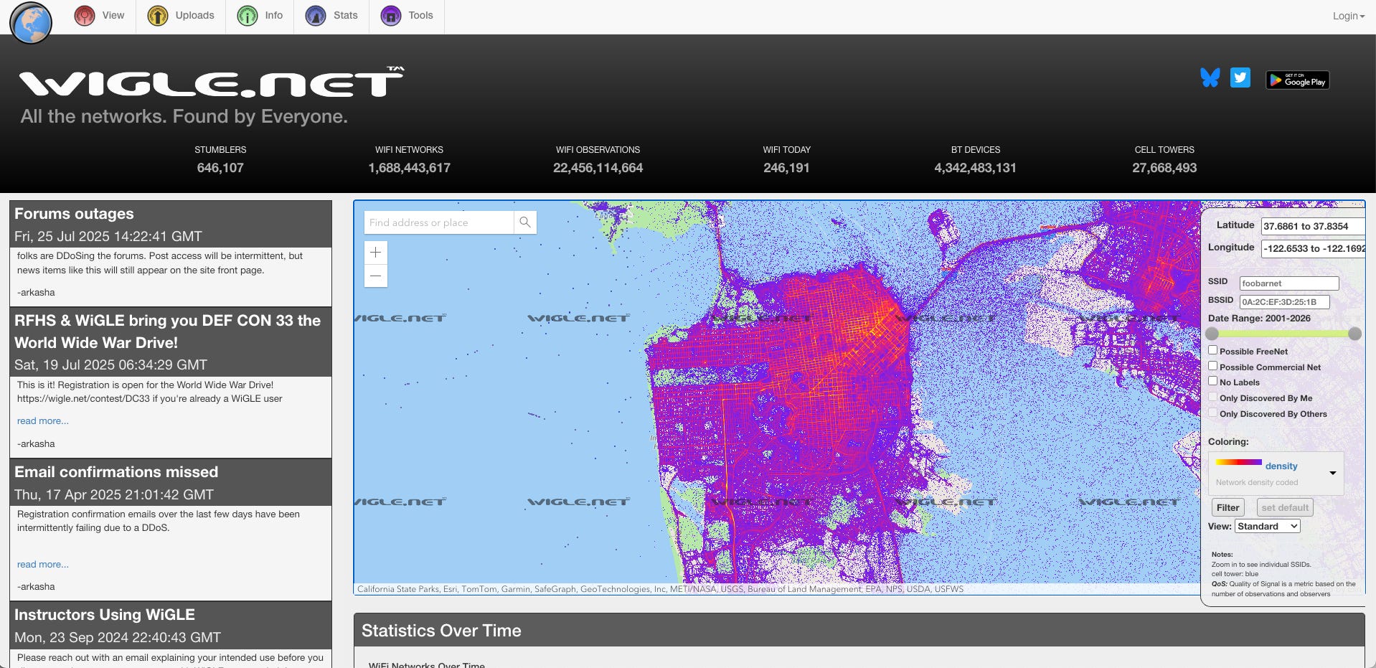
Task: Enable the Possible Commercial Net checkbox
Action: (x=1213, y=366)
